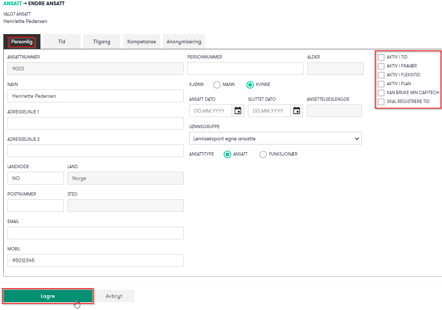442x310 pixels.
Task: Focus the Adresselinje 2 field
Action: click(95, 151)
